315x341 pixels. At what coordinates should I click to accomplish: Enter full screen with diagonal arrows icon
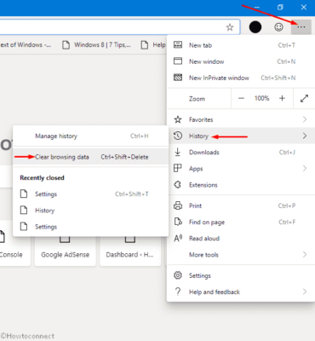[304, 98]
